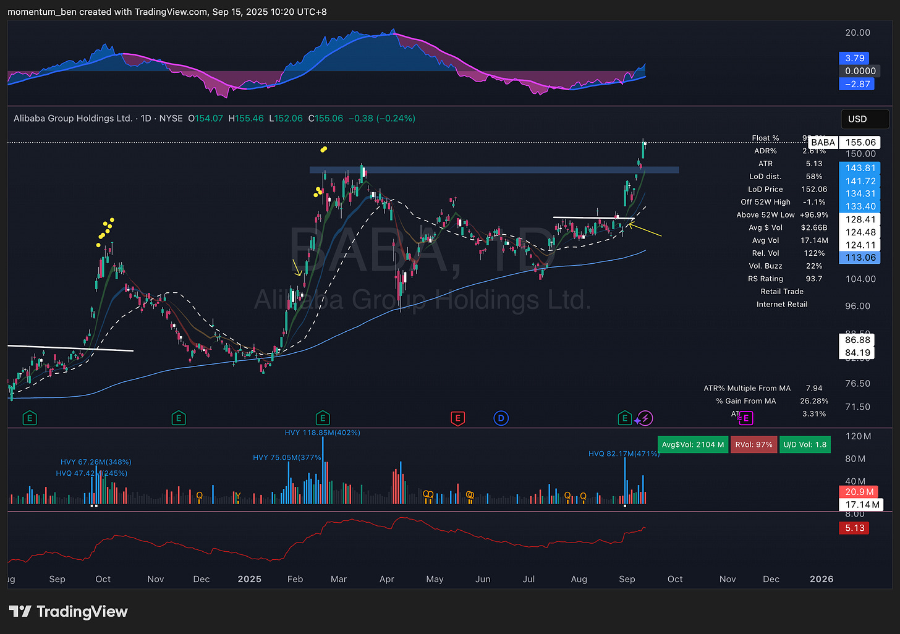Click the 84.19 price label
This screenshot has height=634, width=900.
click(x=857, y=353)
